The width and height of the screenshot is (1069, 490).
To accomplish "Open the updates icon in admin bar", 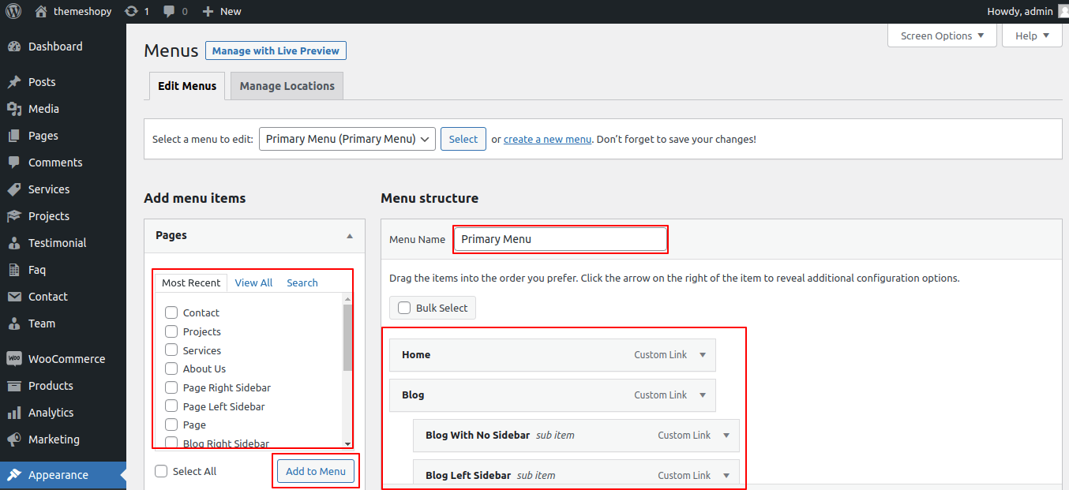I will tap(131, 11).
